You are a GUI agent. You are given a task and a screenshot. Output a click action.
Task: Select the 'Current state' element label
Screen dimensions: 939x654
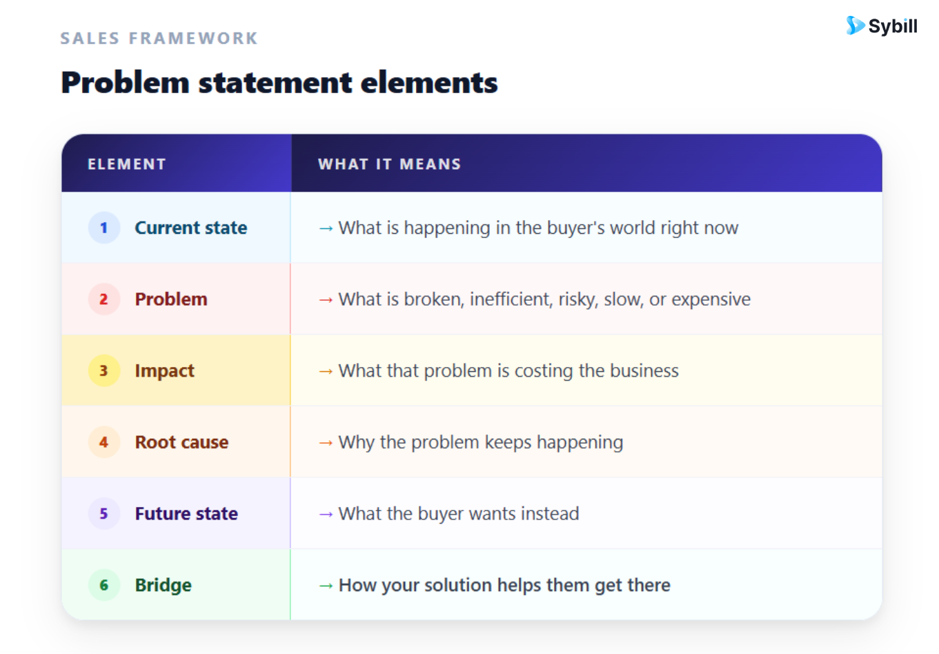pos(191,228)
